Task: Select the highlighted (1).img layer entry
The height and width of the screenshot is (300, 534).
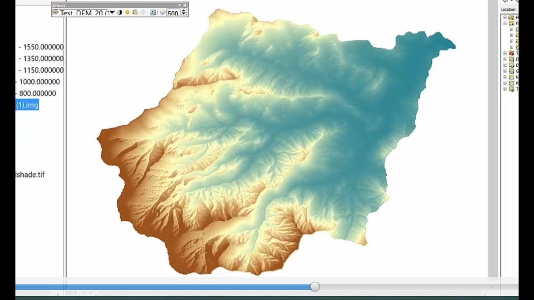Action: pos(27,105)
